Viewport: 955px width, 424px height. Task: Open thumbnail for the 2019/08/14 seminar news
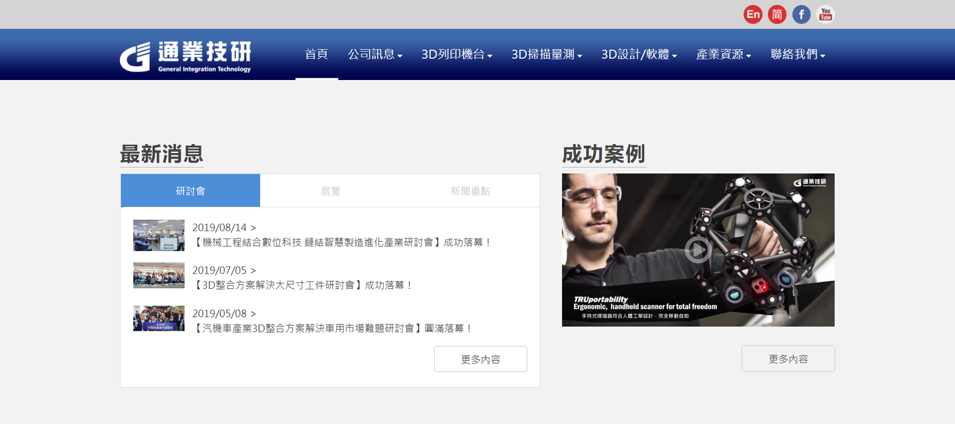click(x=159, y=235)
